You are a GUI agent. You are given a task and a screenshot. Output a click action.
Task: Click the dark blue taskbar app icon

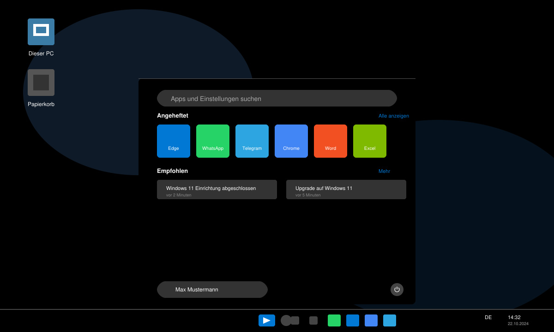pos(353,320)
